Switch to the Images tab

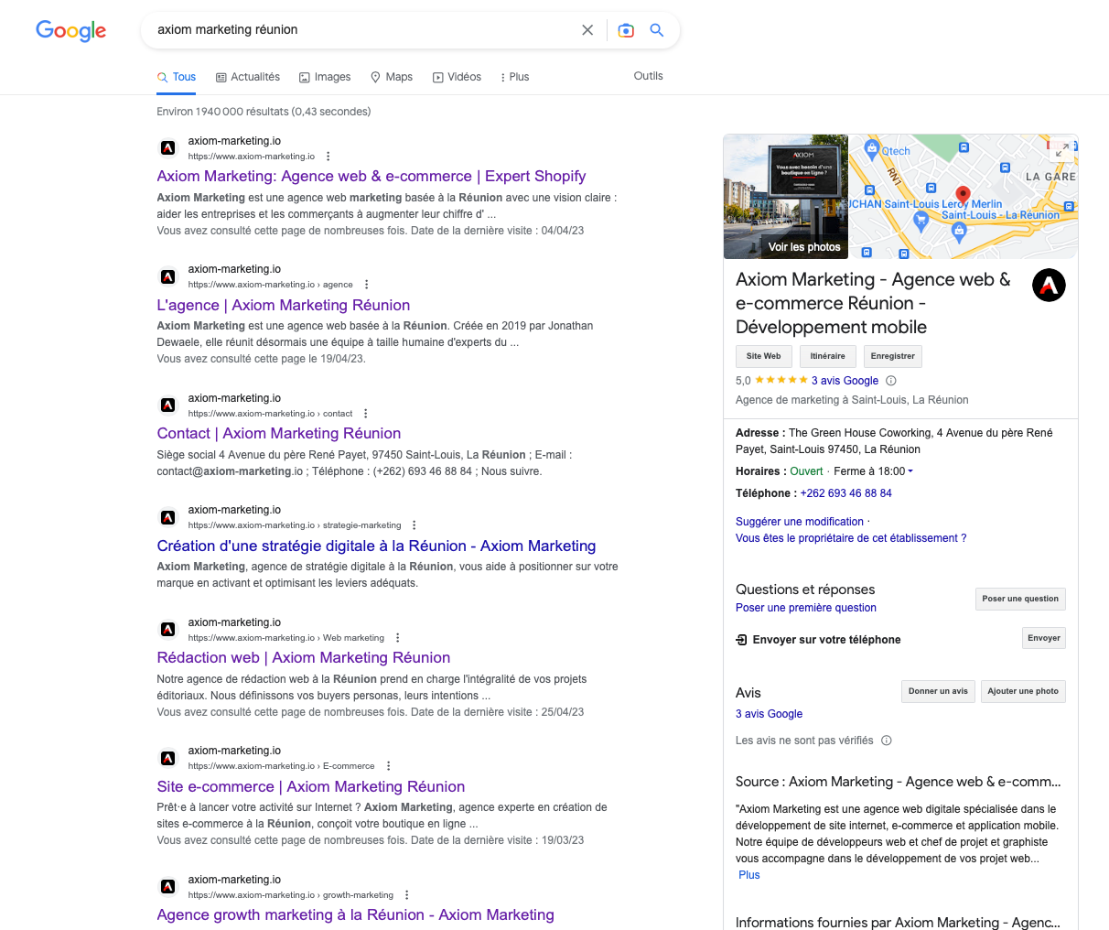tap(325, 77)
